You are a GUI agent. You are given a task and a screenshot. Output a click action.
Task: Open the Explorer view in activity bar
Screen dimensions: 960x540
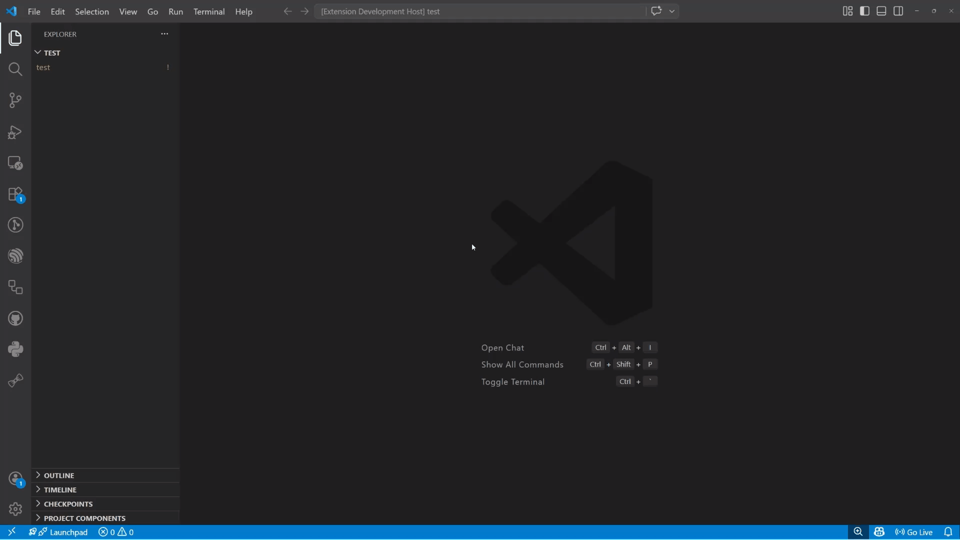15,38
